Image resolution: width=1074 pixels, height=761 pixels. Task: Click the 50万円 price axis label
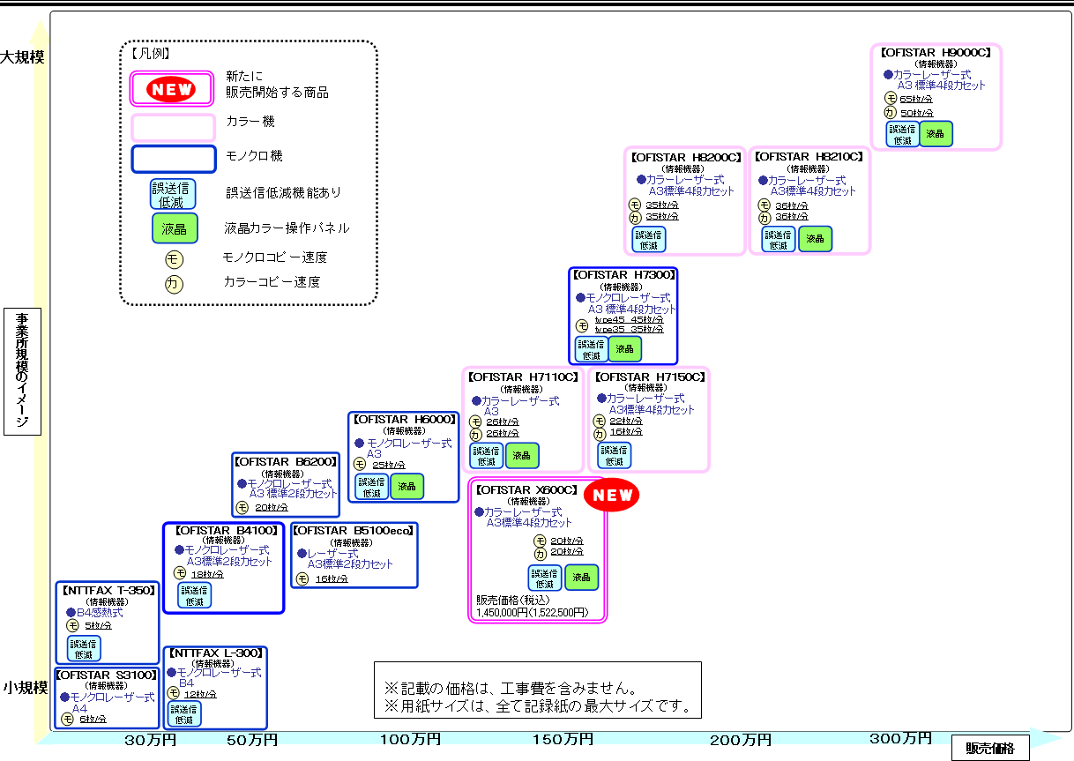click(252, 740)
